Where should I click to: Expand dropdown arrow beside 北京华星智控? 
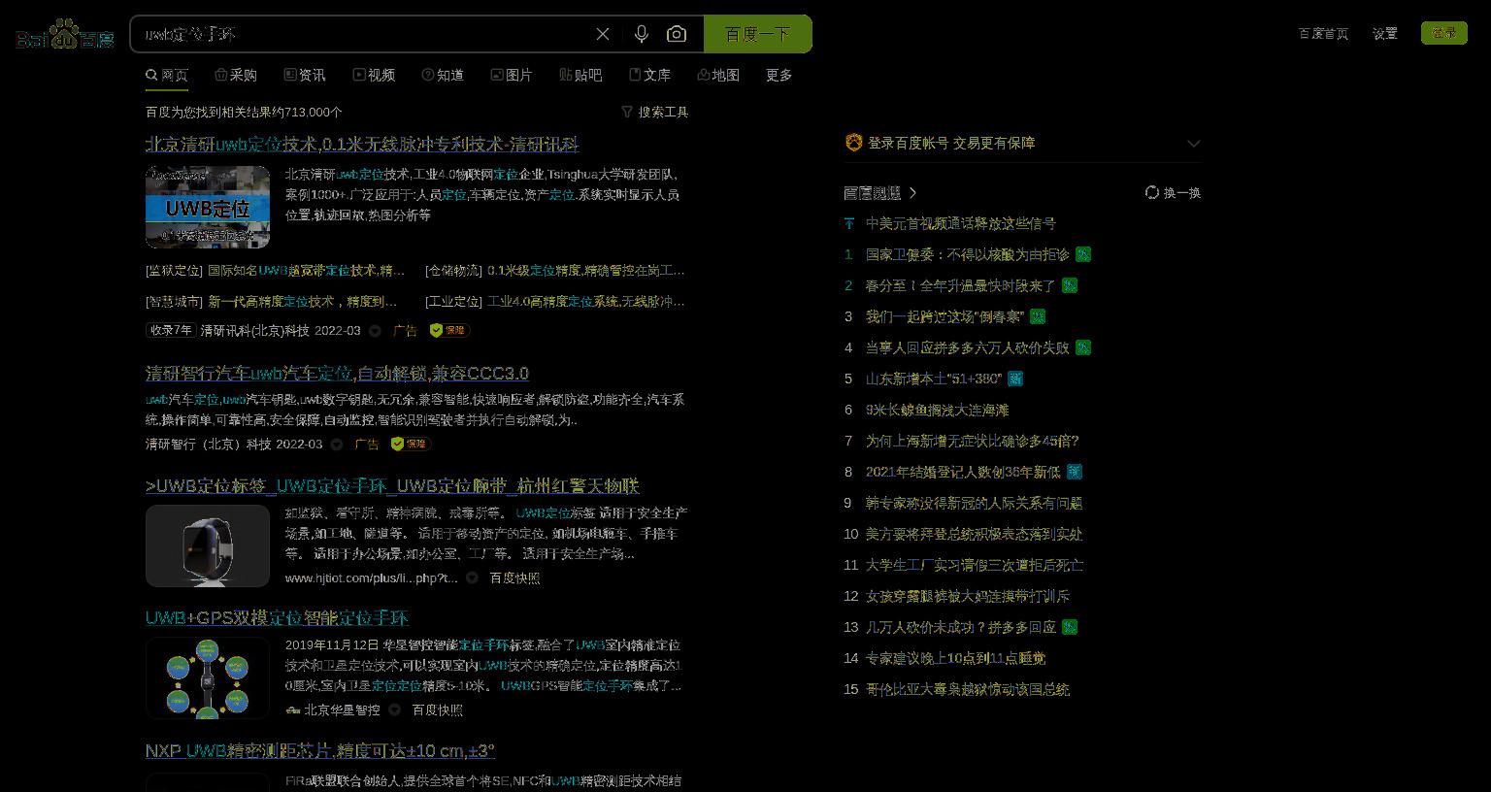(395, 709)
